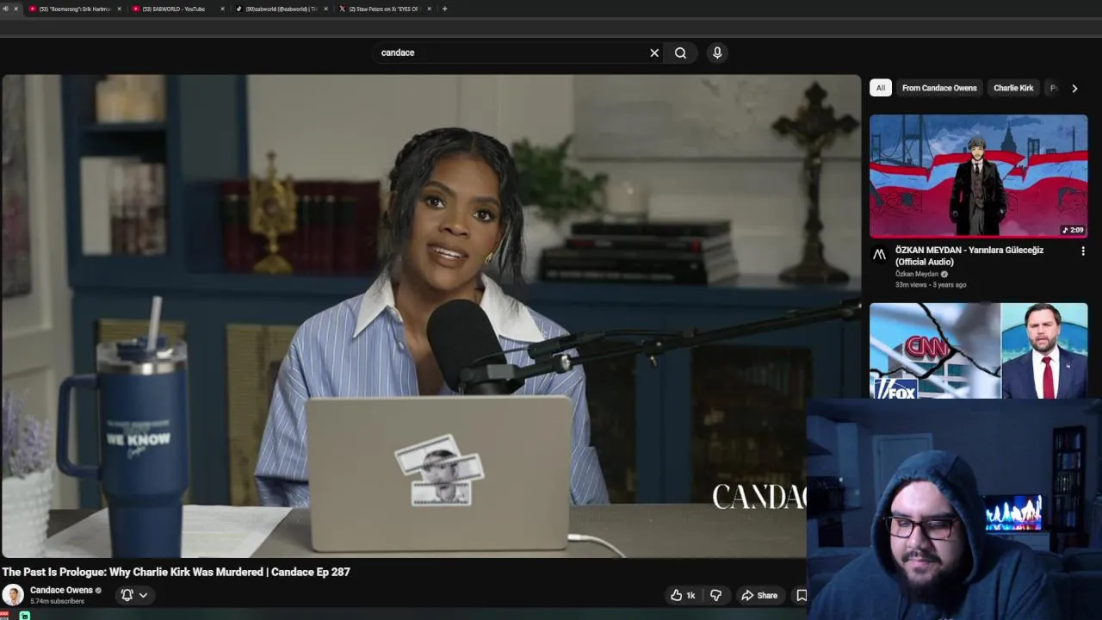Click the green icon in bottom-left taskbar
Image resolution: width=1102 pixels, height=620 pixels.
tap(25, 616)
